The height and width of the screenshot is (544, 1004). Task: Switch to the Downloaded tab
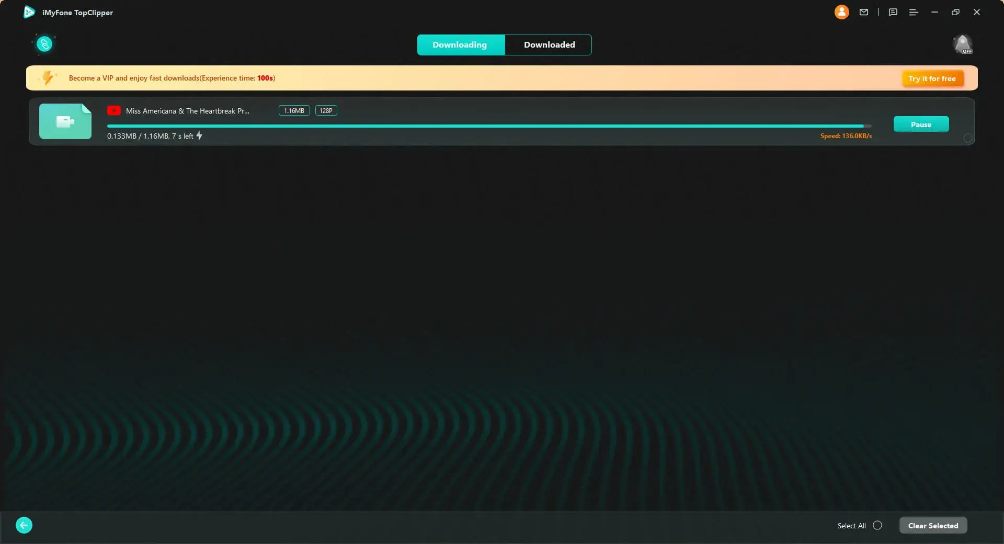point(549,45)
